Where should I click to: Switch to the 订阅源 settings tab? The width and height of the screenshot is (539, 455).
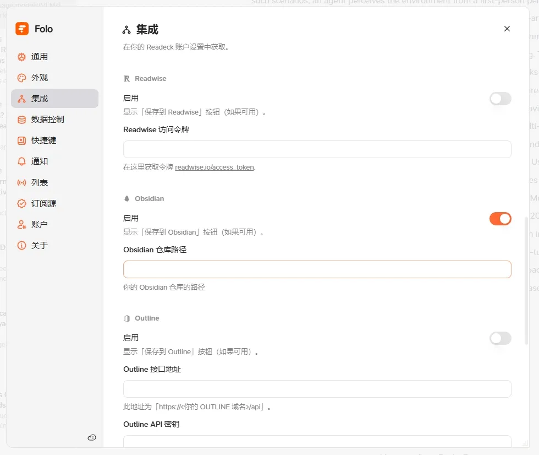(54, 204)
